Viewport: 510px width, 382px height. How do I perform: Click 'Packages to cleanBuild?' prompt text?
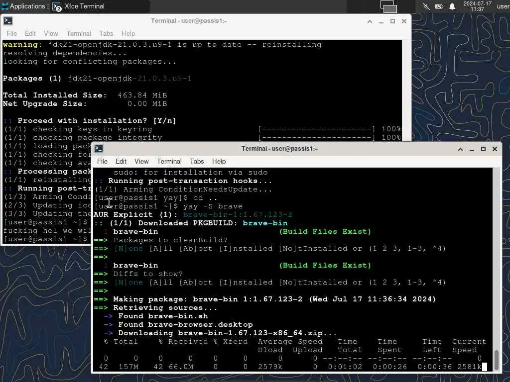[x=170, y=240]
